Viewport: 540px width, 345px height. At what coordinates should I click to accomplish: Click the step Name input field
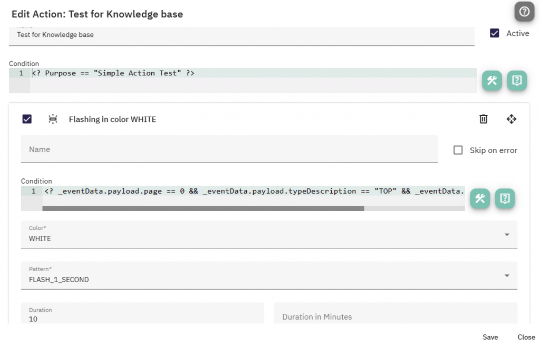tap(229, 150)
